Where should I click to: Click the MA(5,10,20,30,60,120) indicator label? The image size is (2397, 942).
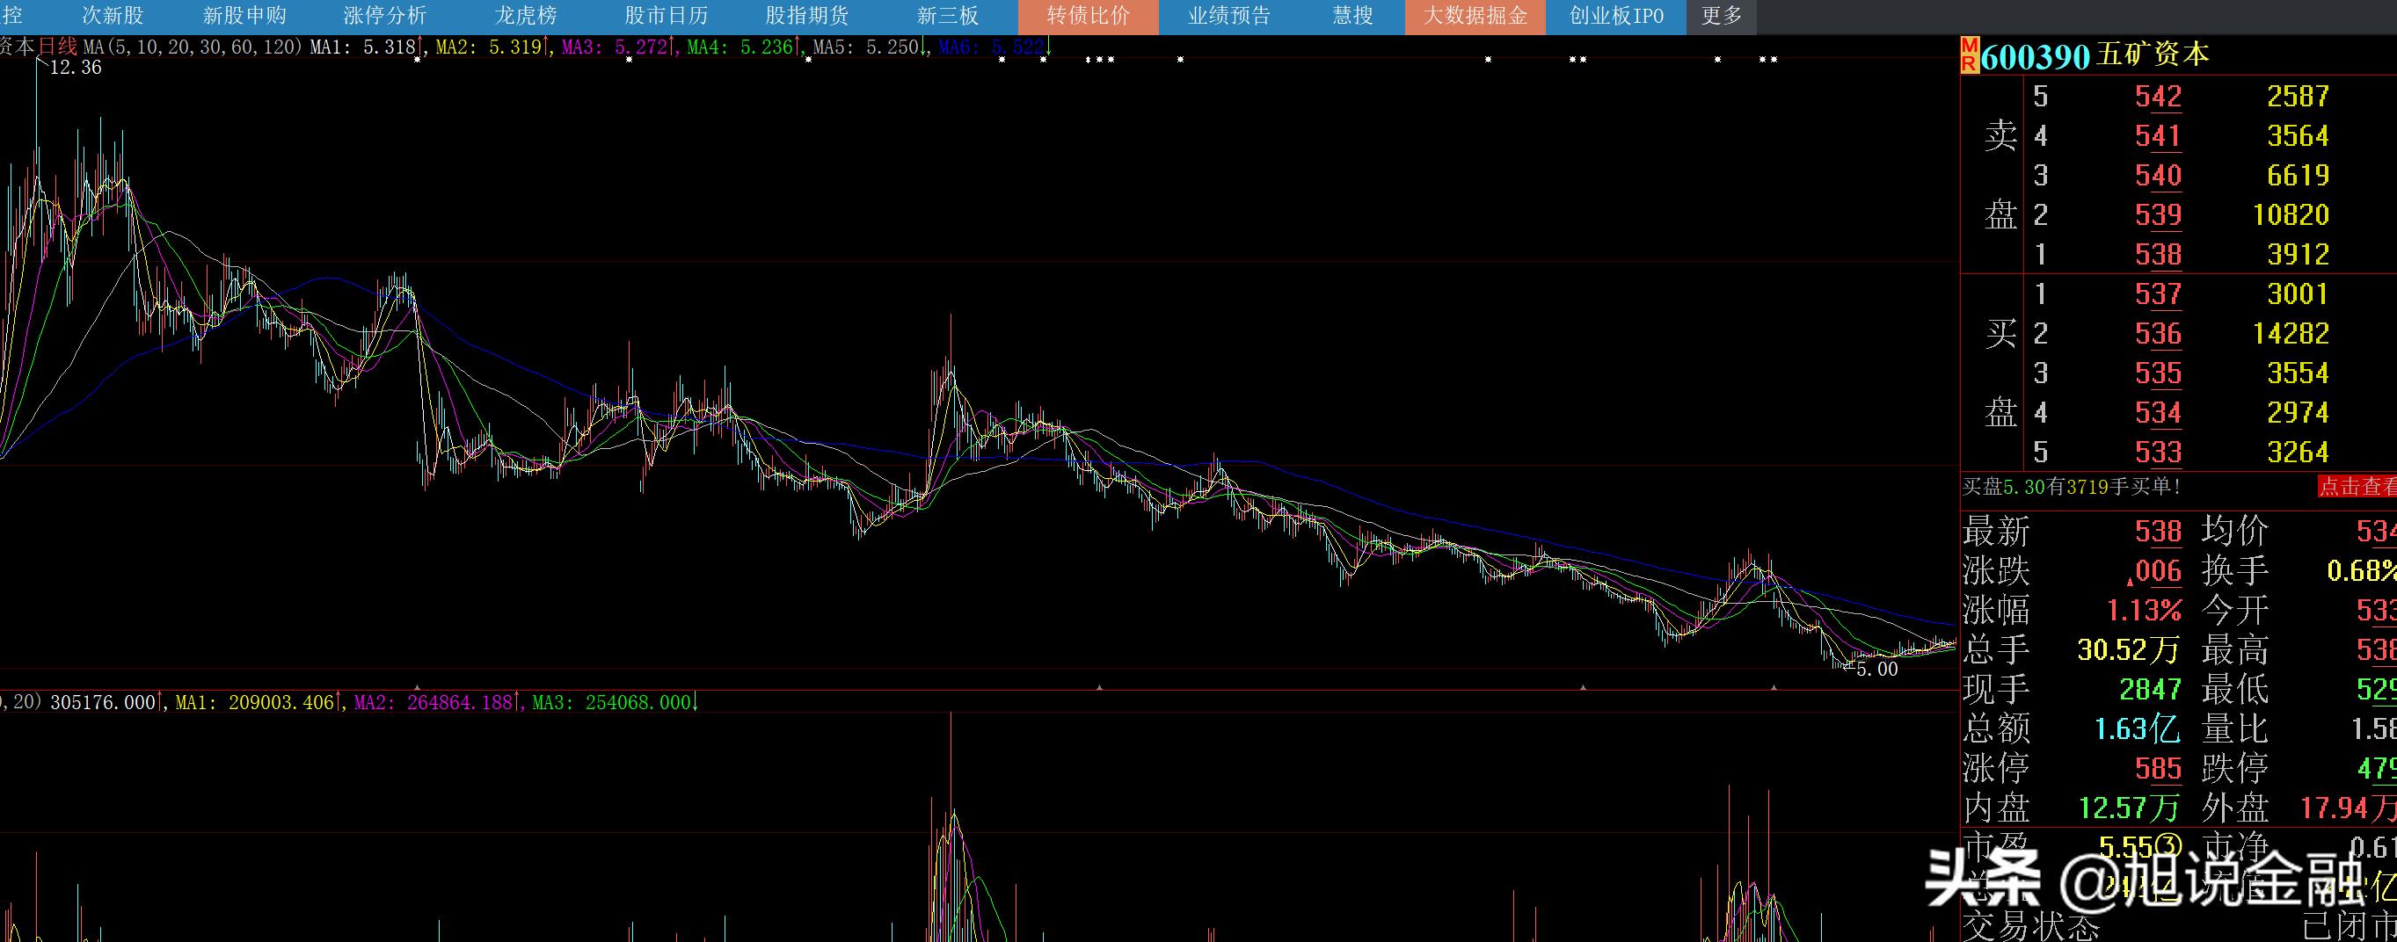tap(193, 47)
